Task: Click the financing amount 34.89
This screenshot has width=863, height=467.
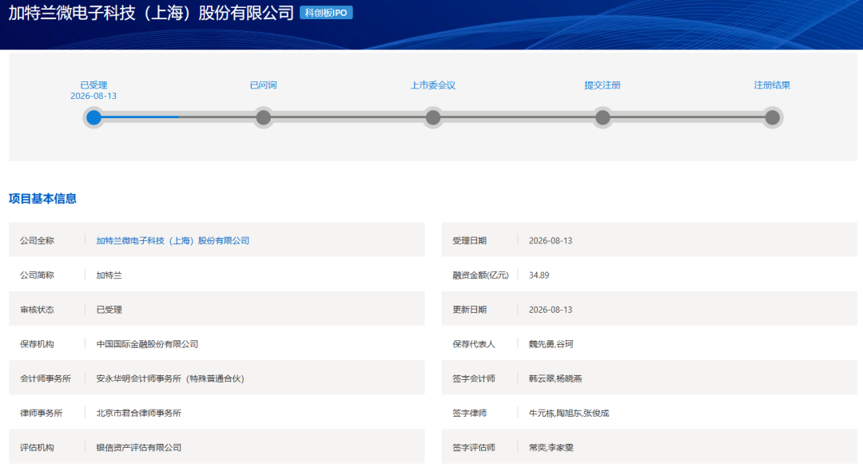Action: [539, 275]
